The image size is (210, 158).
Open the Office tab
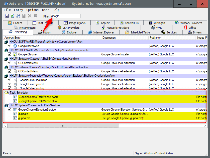[x=190, y=28]
